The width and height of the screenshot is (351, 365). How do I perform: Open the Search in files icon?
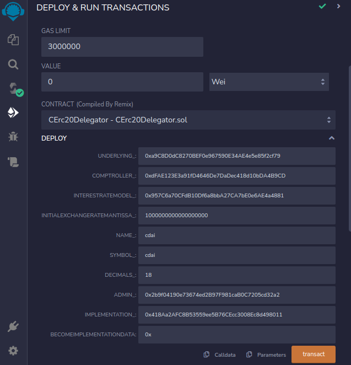point(13,64)
